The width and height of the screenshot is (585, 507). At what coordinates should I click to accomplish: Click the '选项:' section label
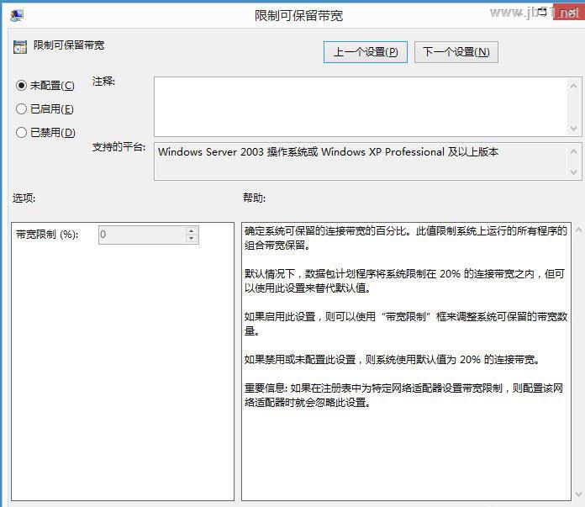pos(24,198)
